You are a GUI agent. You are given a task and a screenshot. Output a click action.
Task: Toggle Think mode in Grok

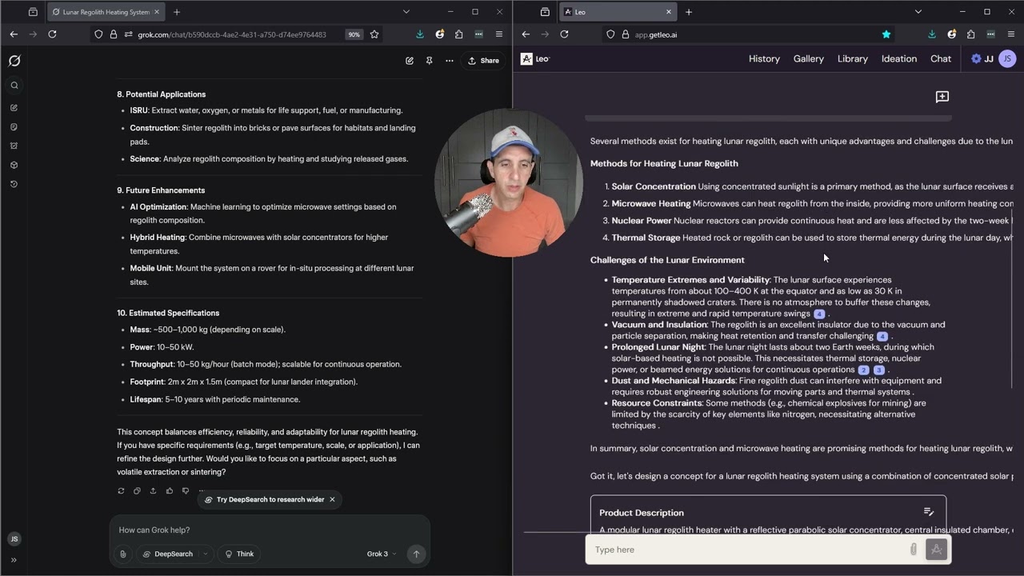click(x=239, y=554)
